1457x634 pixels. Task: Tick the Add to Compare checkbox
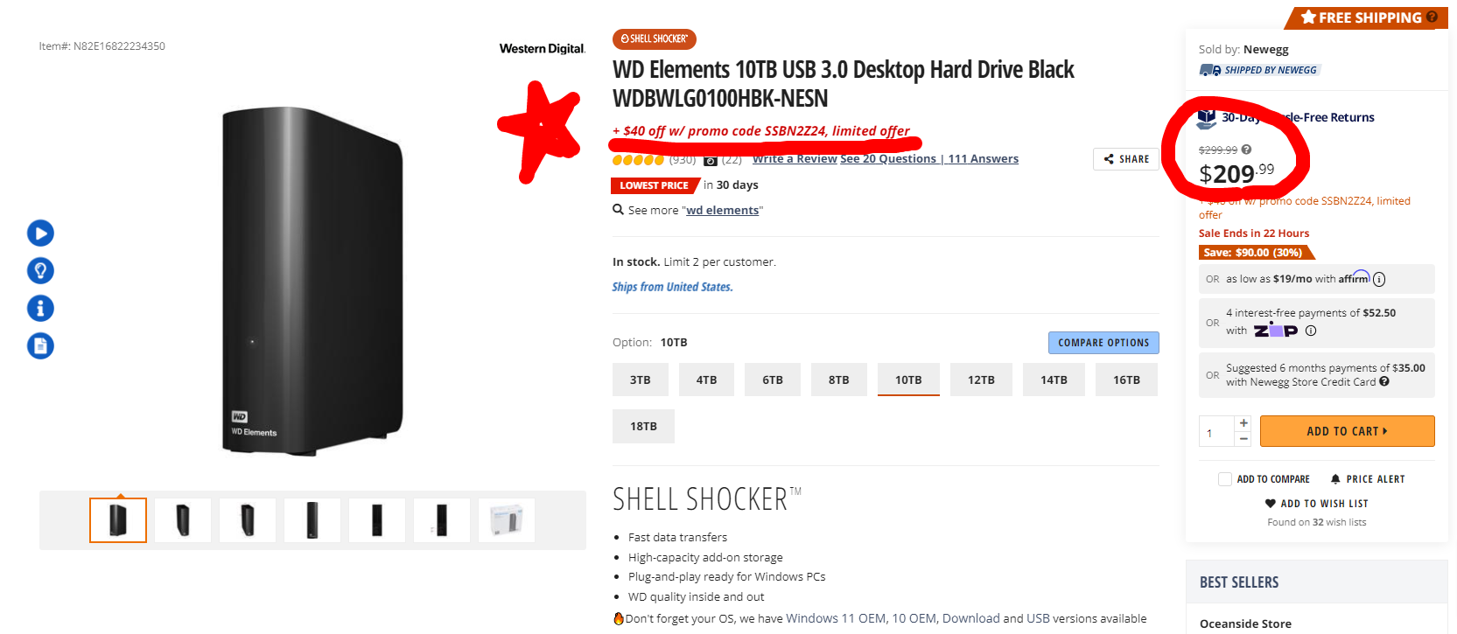click(1225, 479)
